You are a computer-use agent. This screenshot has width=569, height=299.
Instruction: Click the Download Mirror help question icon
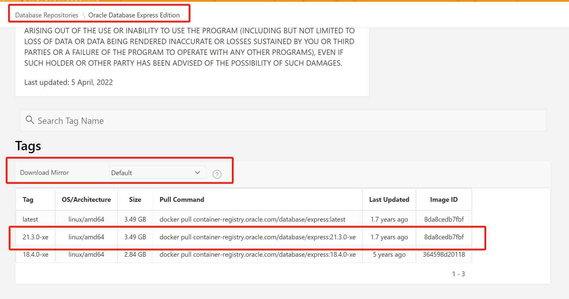coord(217,174)
